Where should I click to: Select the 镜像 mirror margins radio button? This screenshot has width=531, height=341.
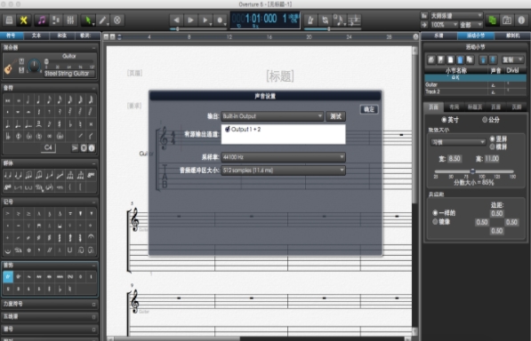435,222
